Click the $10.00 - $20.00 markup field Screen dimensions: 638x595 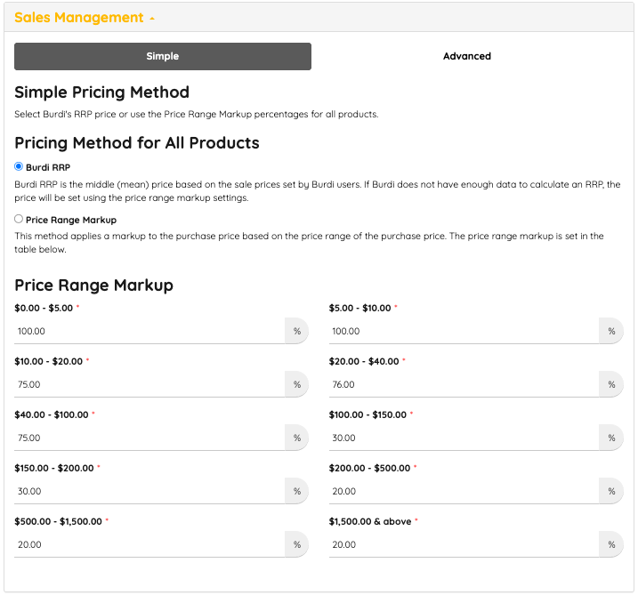point(149,384)
